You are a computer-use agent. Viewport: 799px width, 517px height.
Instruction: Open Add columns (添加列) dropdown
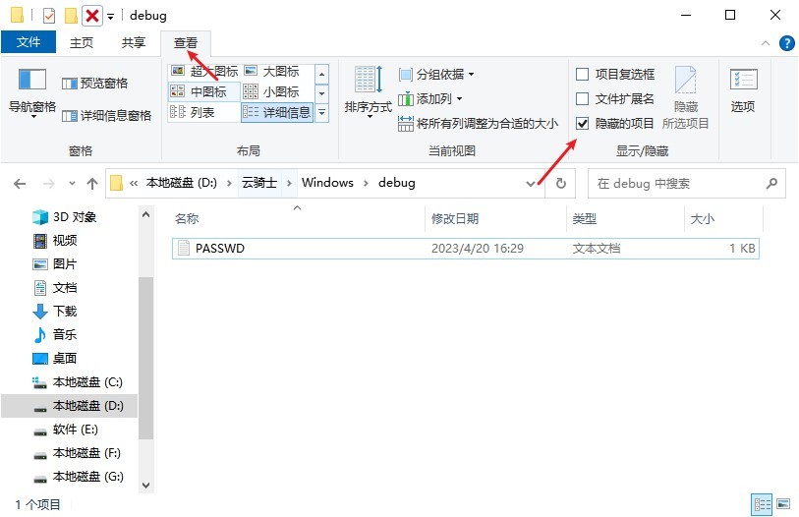[x=430, y=98]
